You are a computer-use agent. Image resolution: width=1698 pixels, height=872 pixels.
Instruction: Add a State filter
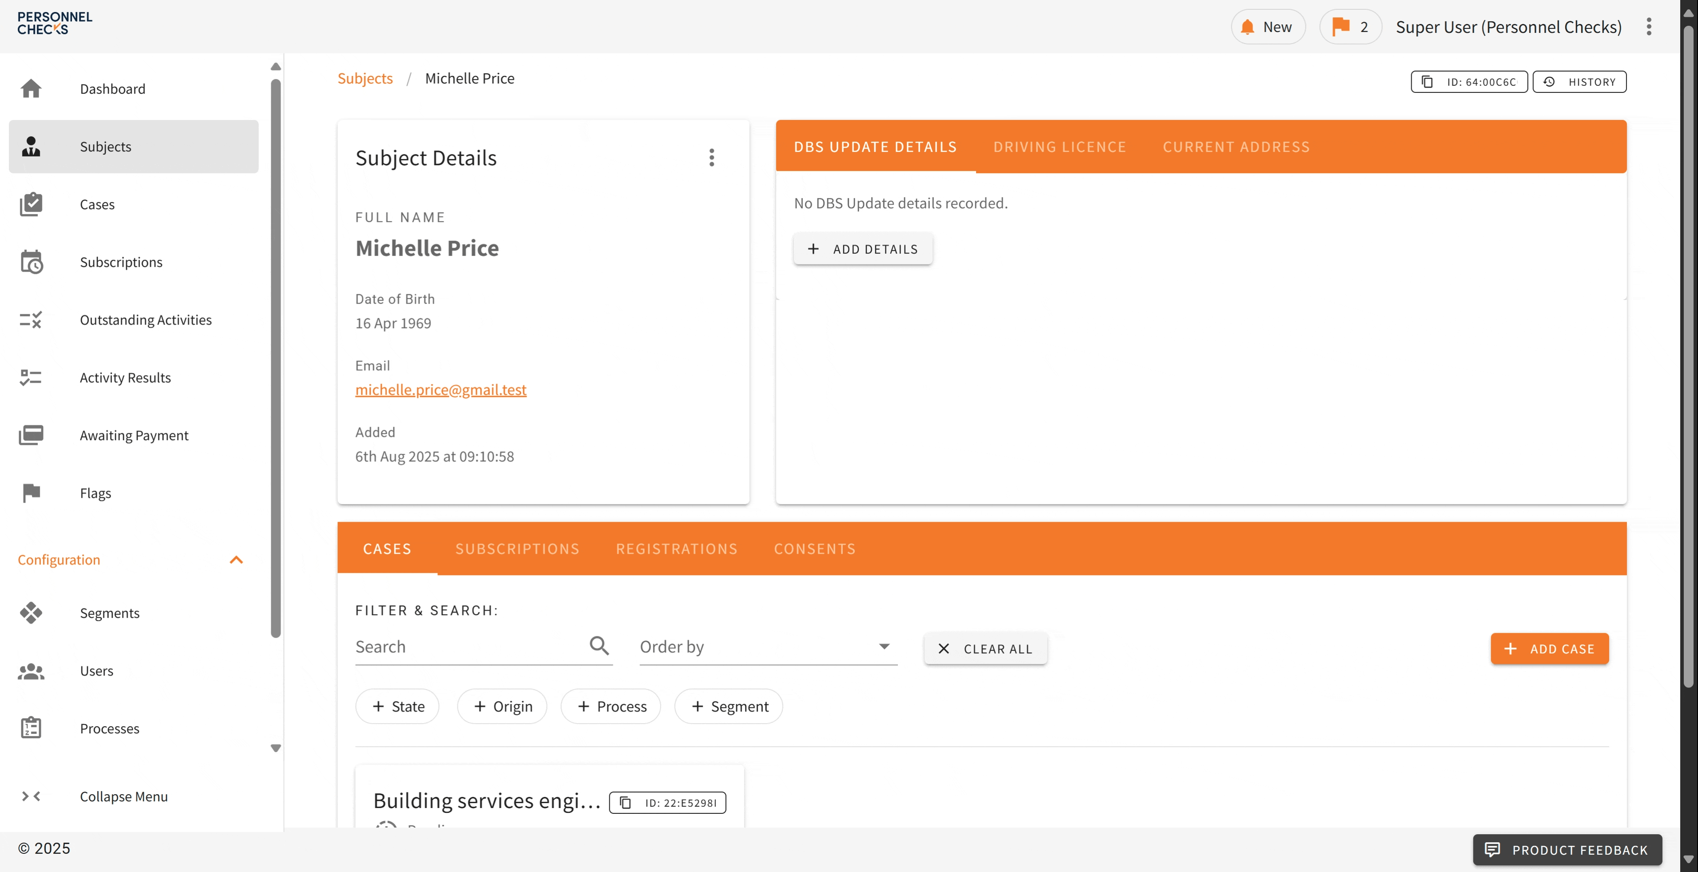click(397, 706)
